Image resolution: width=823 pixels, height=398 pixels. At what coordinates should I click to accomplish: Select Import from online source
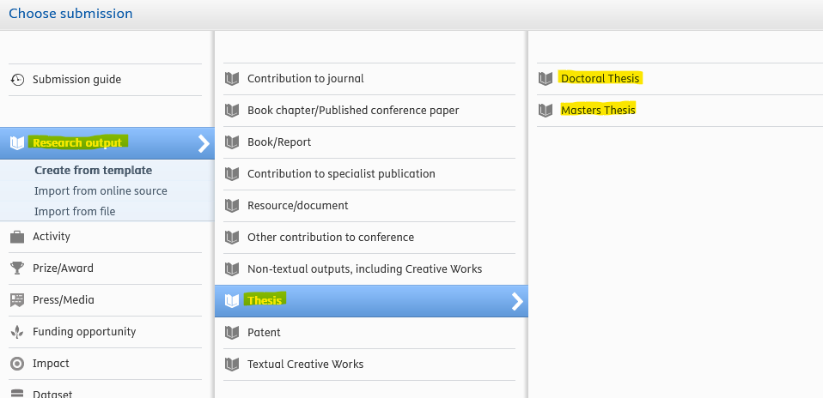101,191
